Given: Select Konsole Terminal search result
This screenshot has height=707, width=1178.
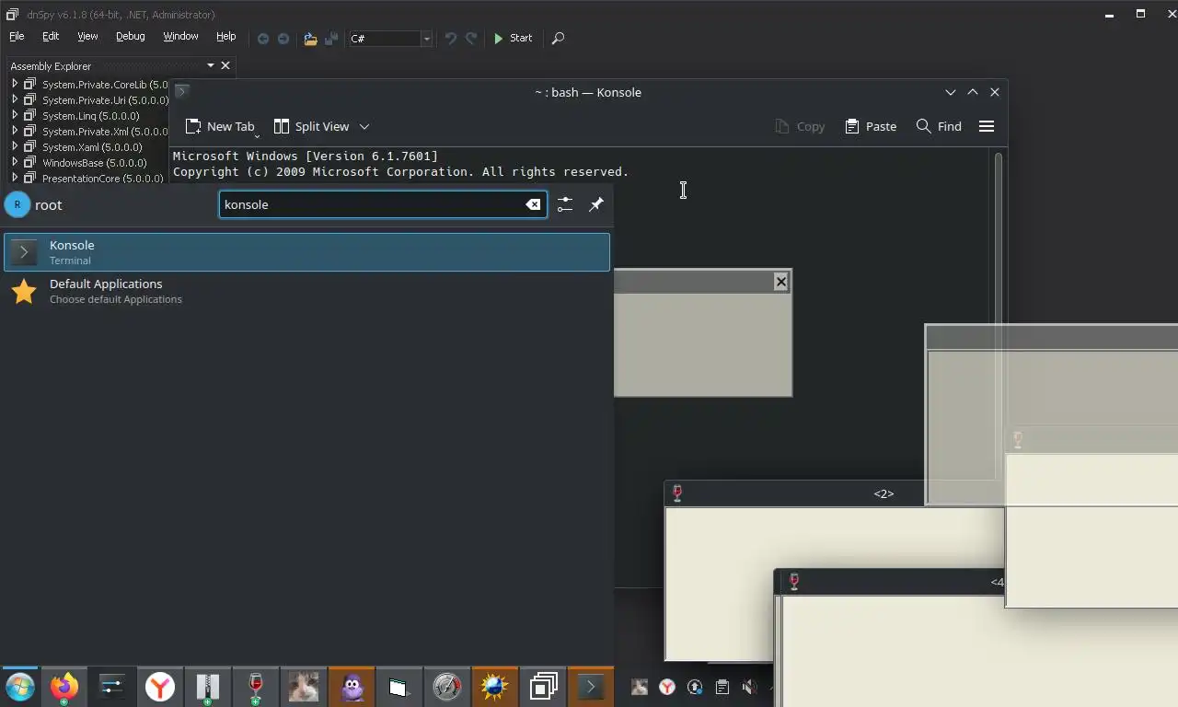Looking at the screenshot, I should pyautogui.click(x=306, y=252).
